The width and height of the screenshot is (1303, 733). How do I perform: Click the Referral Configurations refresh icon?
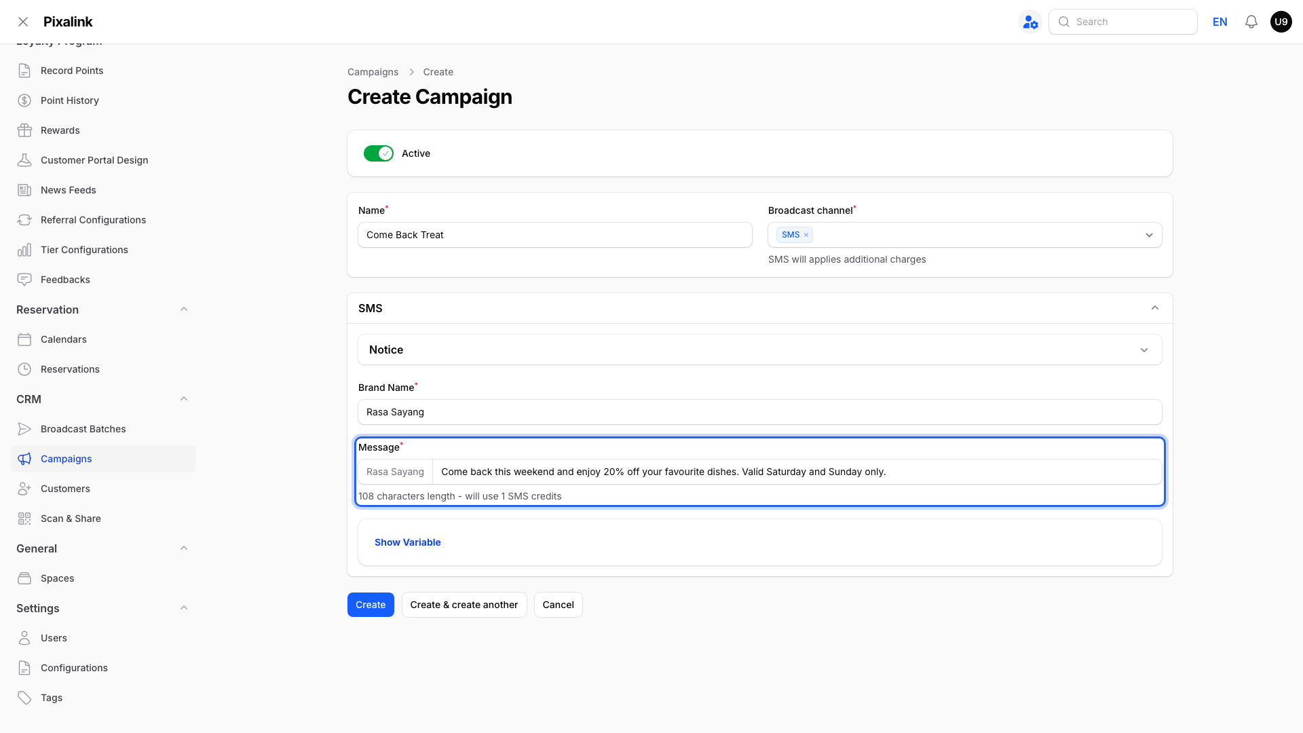pyautogui.click(x=24, y=220)
